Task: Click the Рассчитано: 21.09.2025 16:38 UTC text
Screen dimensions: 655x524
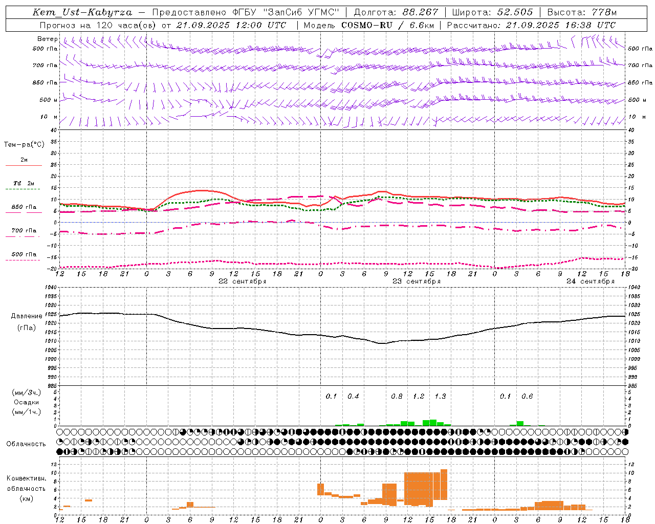Action: tap(531, 25)
